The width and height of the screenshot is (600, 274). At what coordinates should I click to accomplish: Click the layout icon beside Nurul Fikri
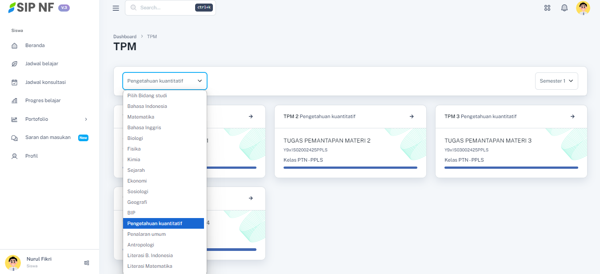tap(87, 263)
